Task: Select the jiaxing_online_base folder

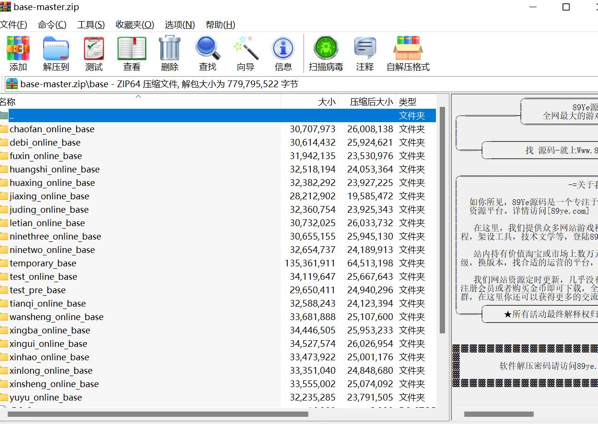Action: (218, 196)
